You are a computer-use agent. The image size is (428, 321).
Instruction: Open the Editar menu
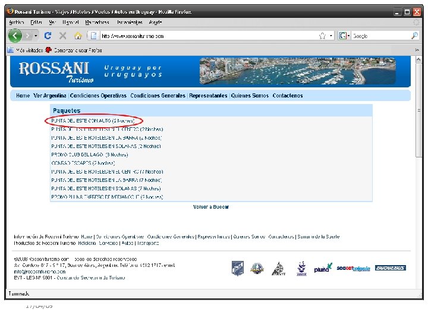pos(36,22)
